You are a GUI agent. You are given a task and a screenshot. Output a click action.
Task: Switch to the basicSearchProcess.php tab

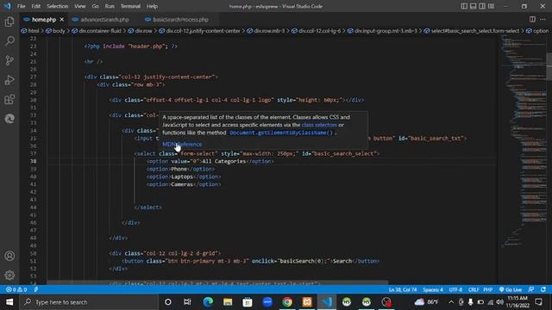(x=180, y=20)
